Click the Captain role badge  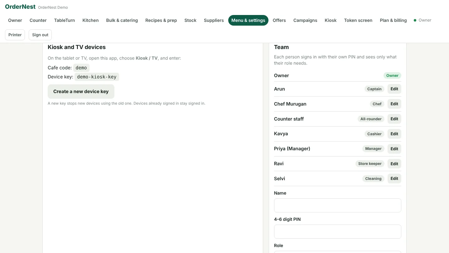click(x=374, y=89)
